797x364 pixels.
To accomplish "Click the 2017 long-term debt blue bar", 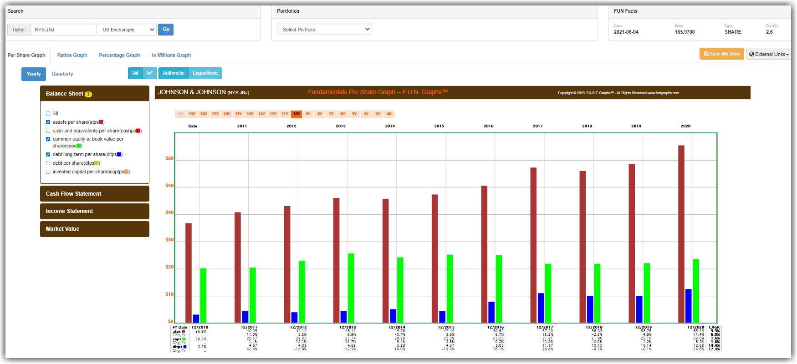I will click(x=541, y=308).
